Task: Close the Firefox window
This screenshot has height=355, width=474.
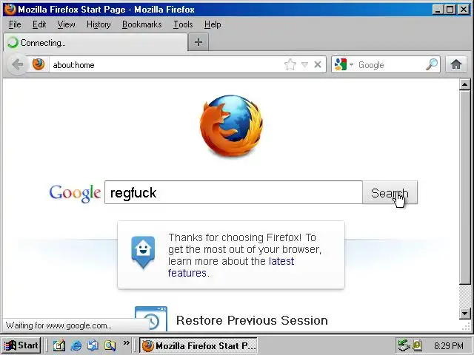Action: [464, 10]
